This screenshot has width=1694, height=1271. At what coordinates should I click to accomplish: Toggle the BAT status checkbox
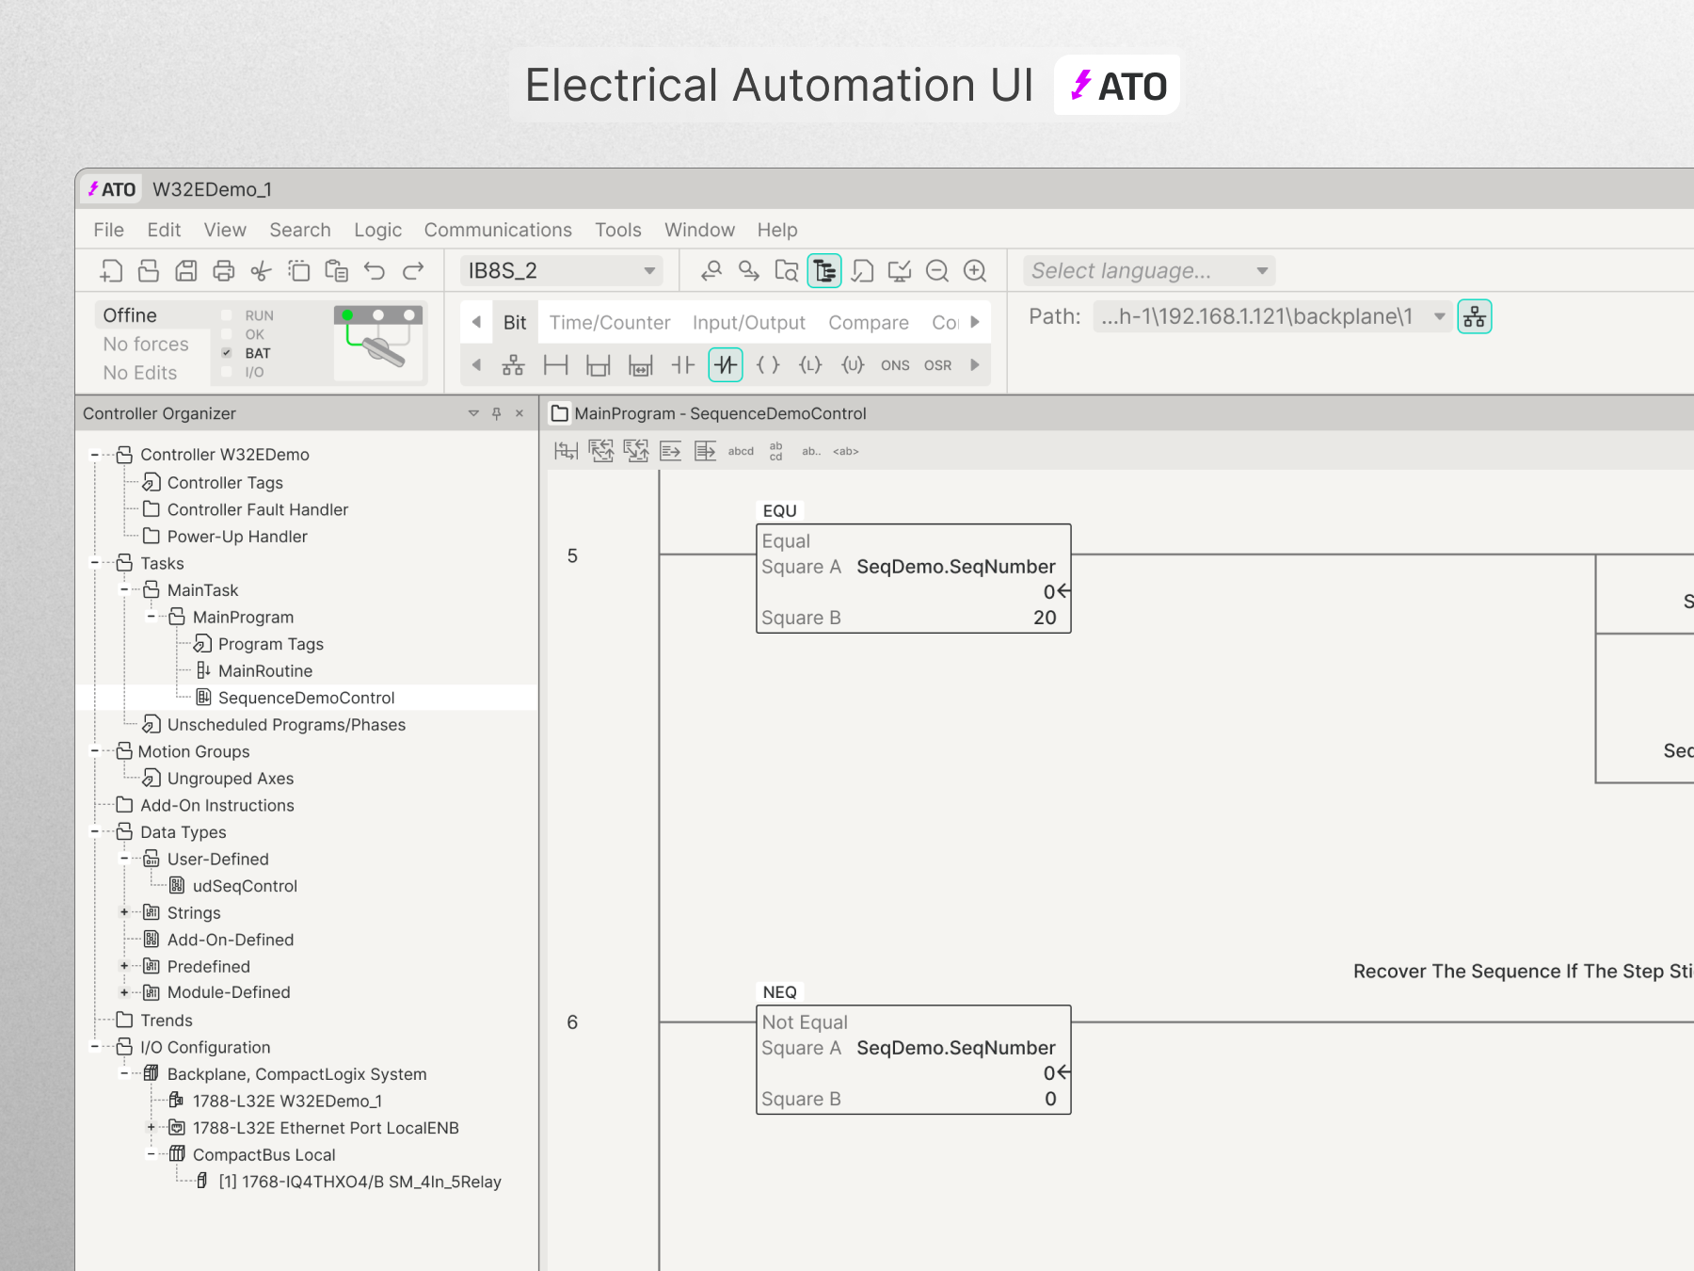pos(227,353)
